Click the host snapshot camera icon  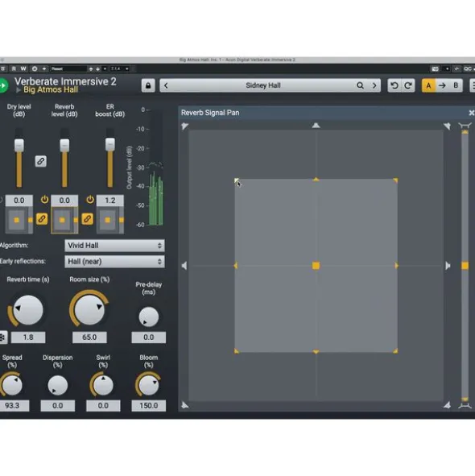coord(435,69)
